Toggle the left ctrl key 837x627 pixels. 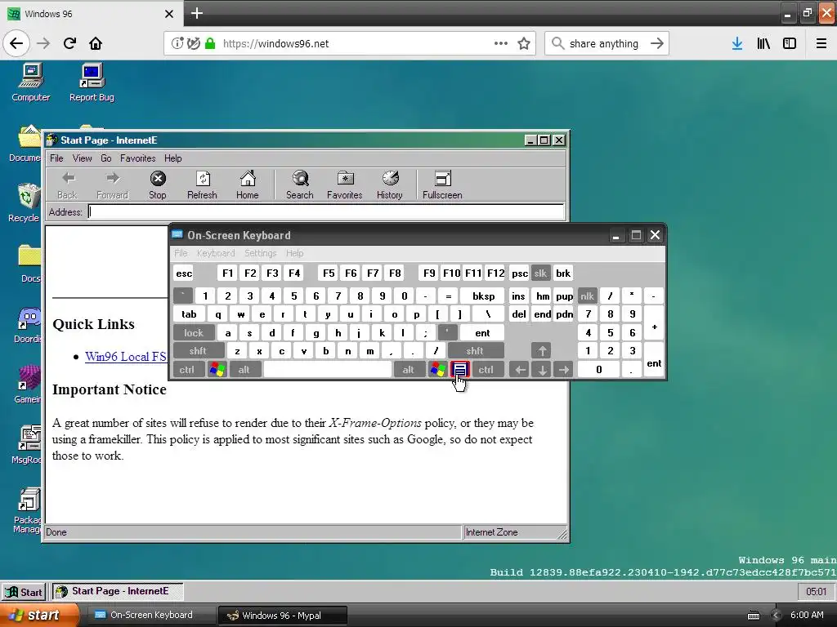(187, 370)
